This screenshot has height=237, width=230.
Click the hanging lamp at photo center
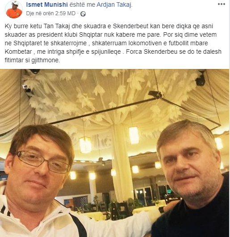(x=85, y=145)
